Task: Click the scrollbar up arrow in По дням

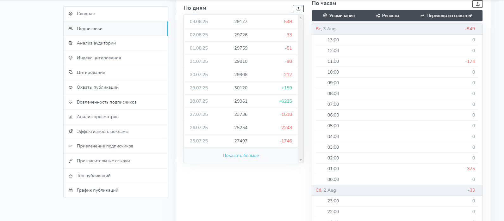Action: point(301,18)
